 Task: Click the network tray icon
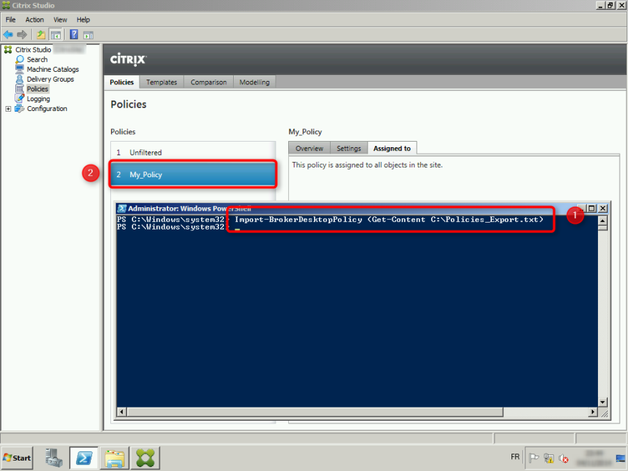pyautogui.click(x=548, y=458)
